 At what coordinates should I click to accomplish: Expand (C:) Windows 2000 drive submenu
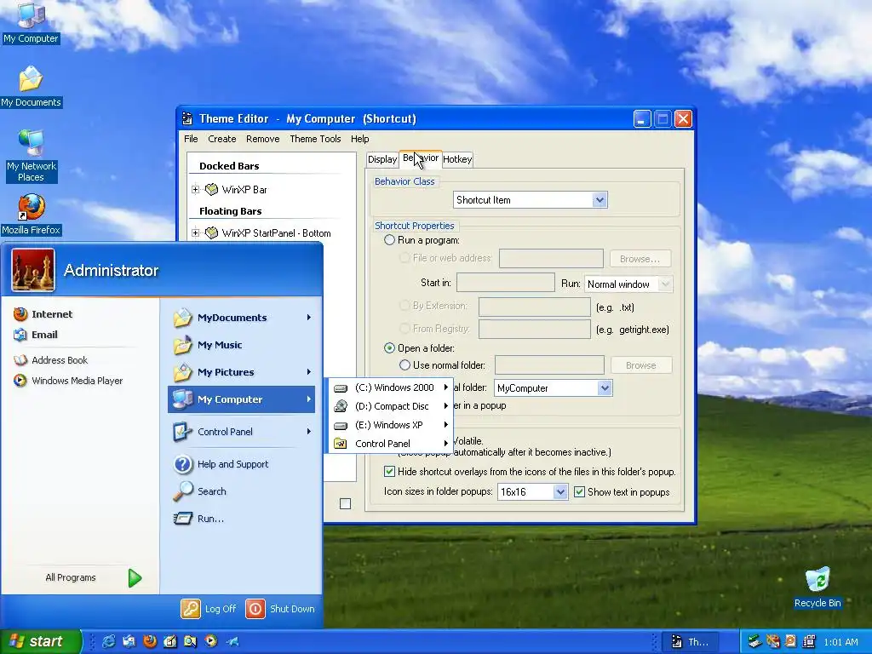[446, 387]
